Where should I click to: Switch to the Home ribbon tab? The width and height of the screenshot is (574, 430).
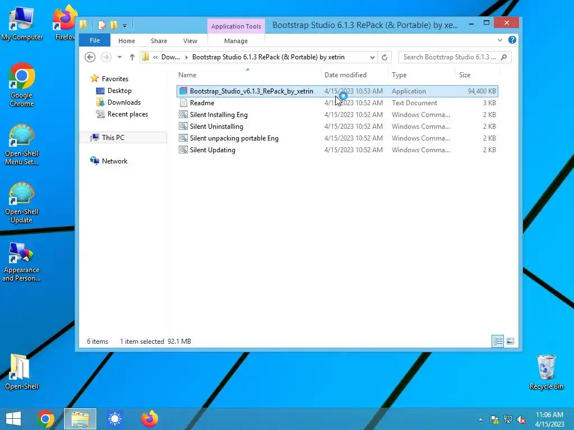[127, 41]
